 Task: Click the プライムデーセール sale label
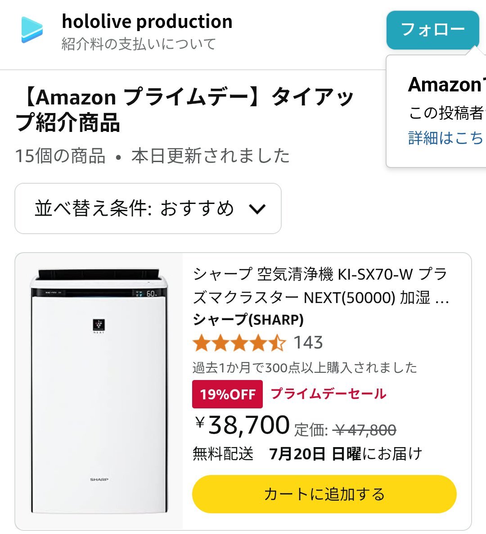pos(328,394)
